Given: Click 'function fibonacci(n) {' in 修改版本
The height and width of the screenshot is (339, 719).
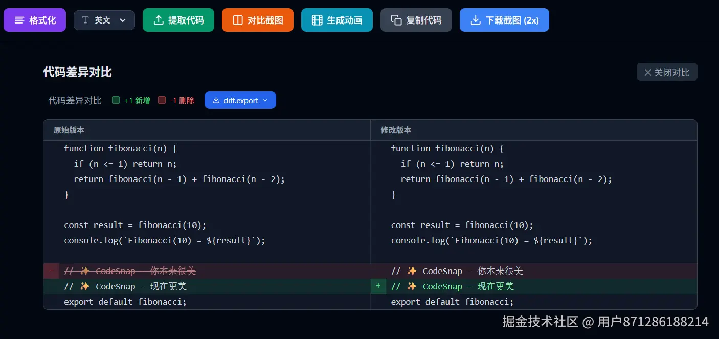Looking at the screenshot, I should 447,148.
